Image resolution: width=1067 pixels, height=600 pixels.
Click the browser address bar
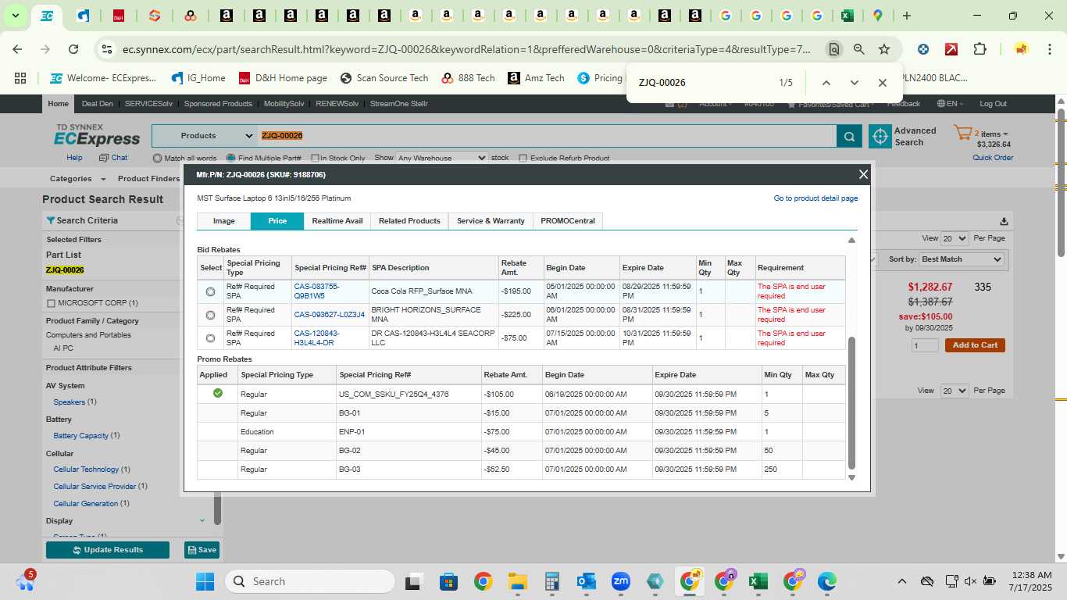tap(466, 49)
